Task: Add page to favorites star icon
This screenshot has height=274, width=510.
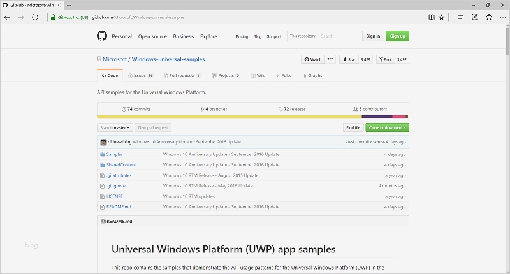Action: click(442, 17)
